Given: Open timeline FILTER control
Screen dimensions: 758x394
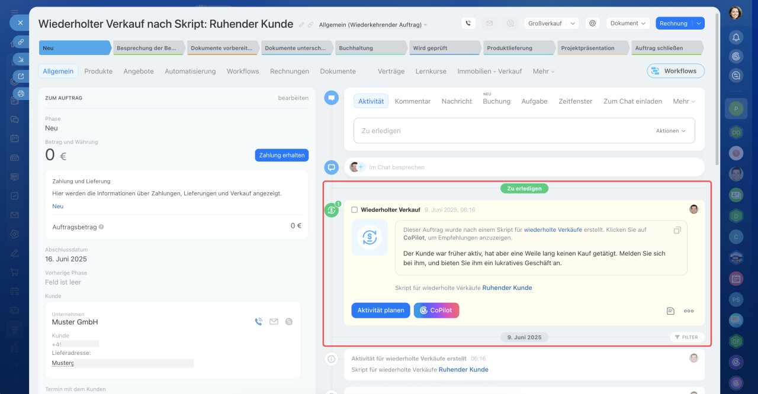Looking at the screenshot, I should pyautogui.click(x=687, y=337).
